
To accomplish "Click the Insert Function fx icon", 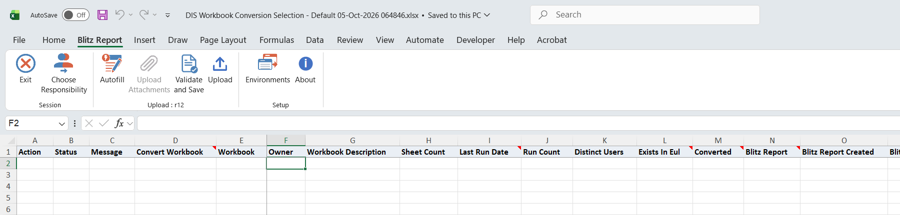I will [119, 123].
